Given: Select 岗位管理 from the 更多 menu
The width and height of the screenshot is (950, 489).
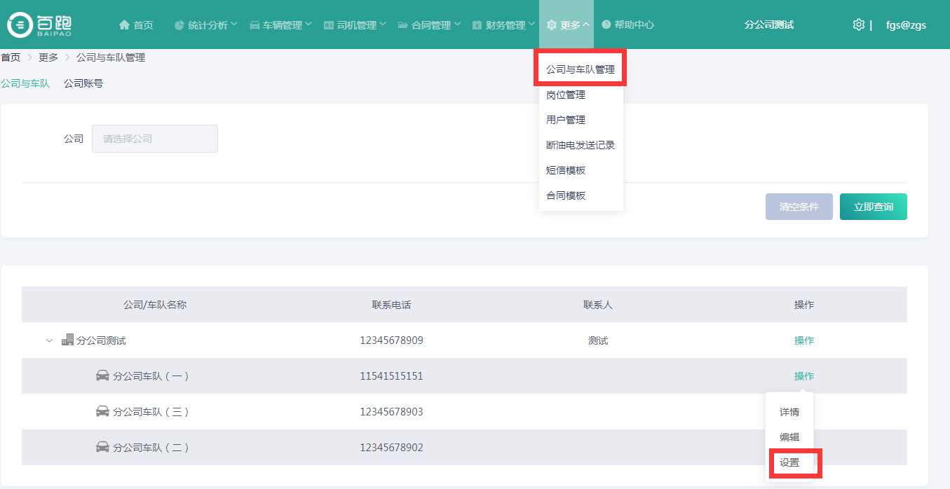Looking at the screenshot, I should (566, 95).
